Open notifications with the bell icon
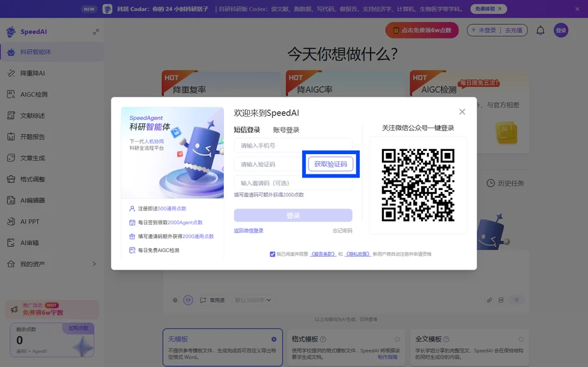Image resolution: width=588 pixels, height=367 pixels. 540,30
